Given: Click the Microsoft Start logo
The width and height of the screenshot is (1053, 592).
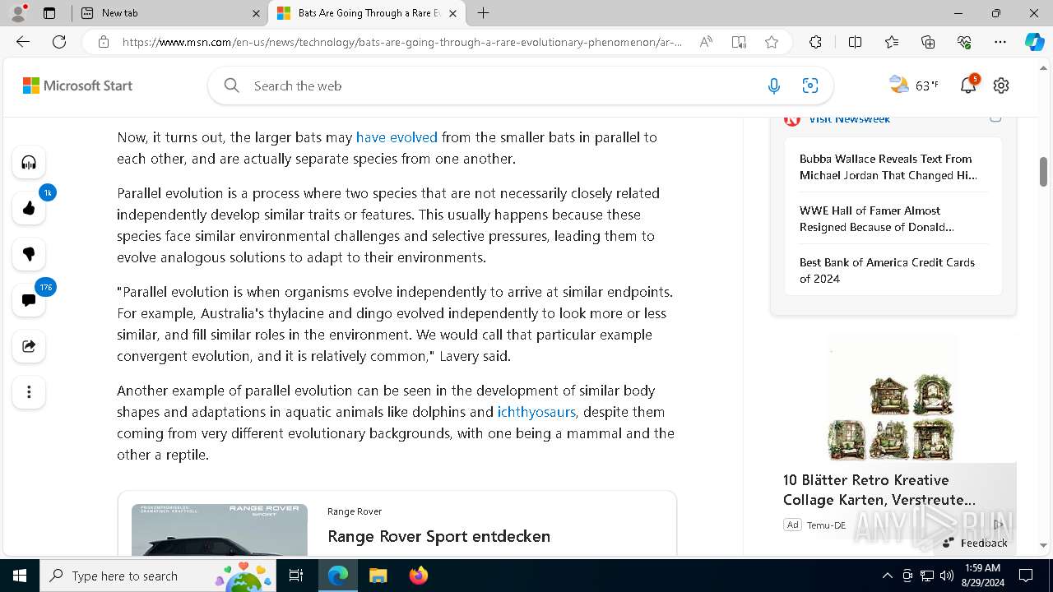Looking at the screenshot, I should [77, 86].
